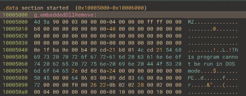The width and height of the screenshot is (246, 96).
Task: Click address 10005080 in the offset column
Action: pos(15,78)
